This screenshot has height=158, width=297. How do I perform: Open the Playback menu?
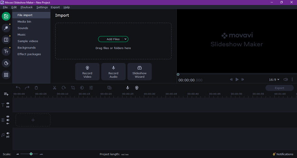tap(27, 7)
